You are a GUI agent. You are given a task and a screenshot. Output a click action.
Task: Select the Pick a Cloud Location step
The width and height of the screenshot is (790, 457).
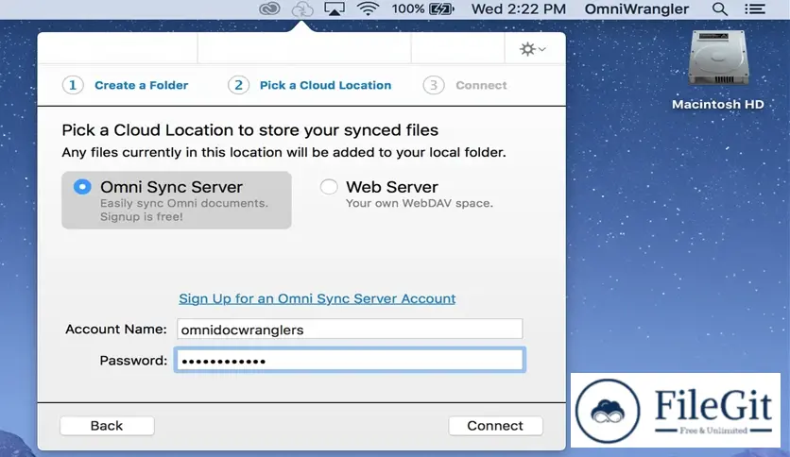point(325,85)
